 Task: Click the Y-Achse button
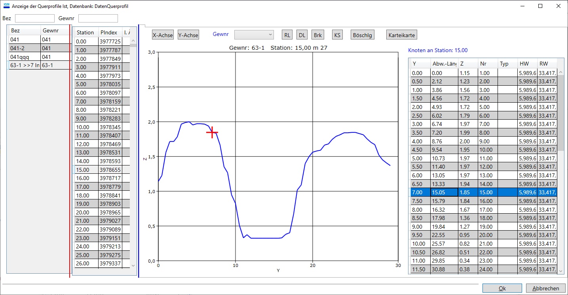[x=188, y=35]
